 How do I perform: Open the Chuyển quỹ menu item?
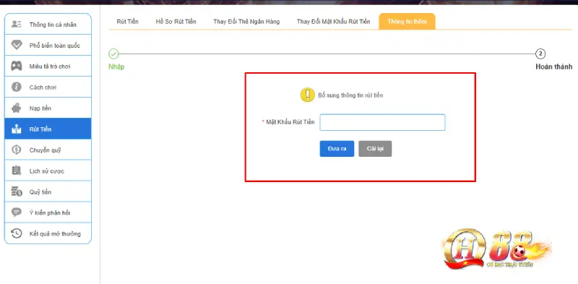tap(48, 150)
